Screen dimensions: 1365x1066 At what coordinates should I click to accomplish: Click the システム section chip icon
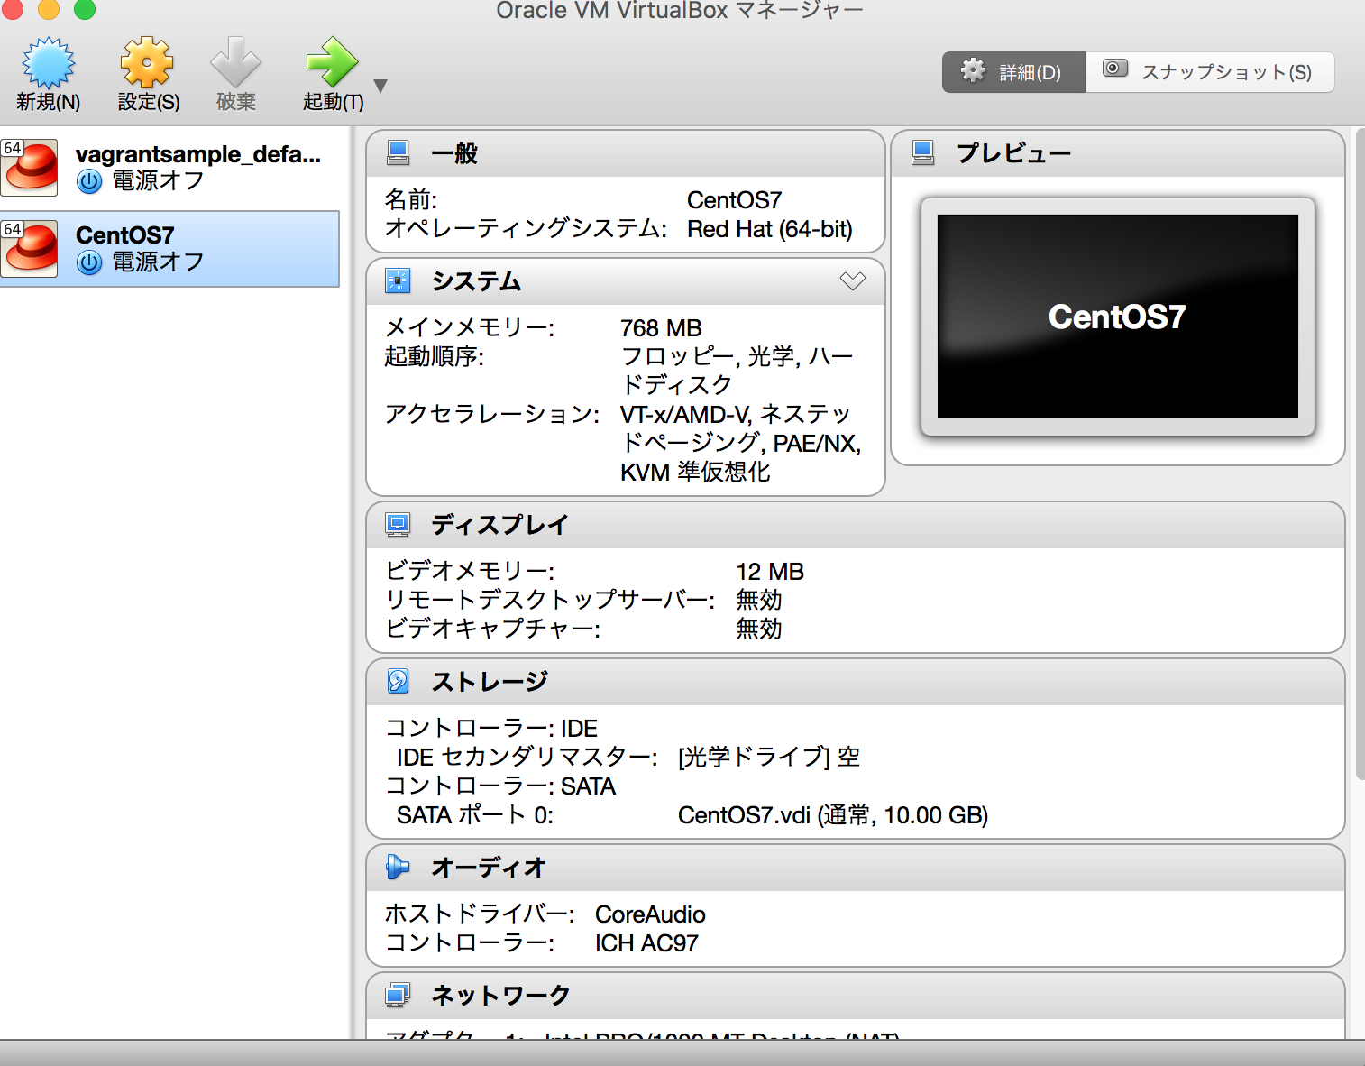tap(397, 280)
